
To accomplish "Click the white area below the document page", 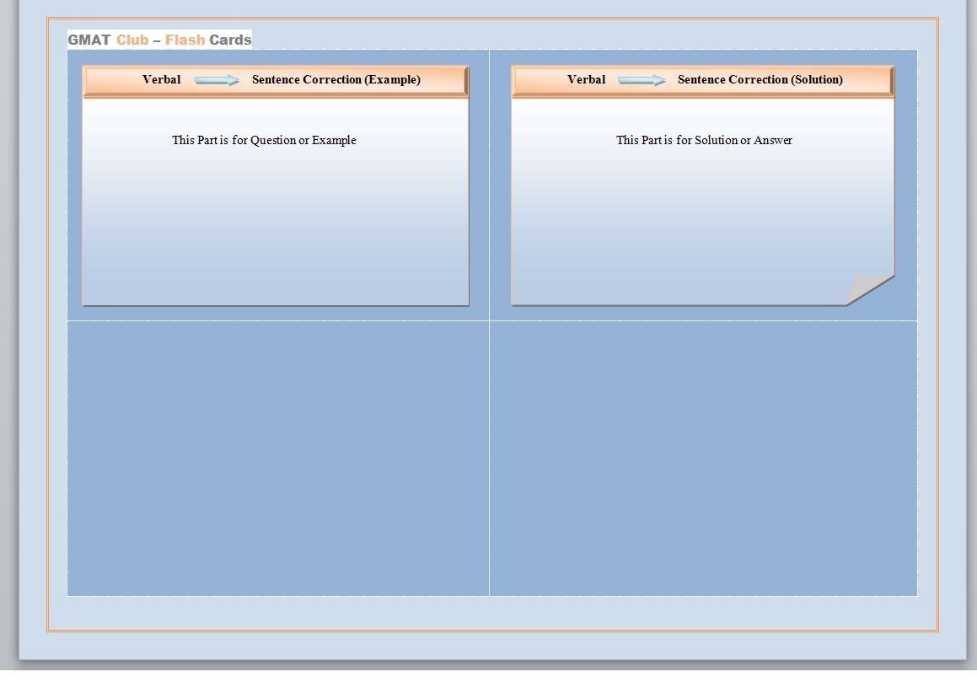I will 489,679.
